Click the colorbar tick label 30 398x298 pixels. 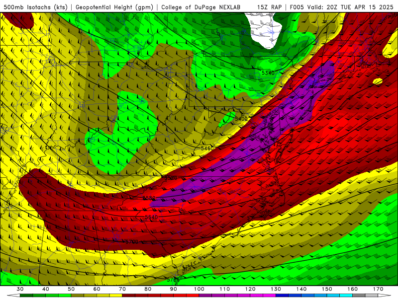click(x=20, y=289)
